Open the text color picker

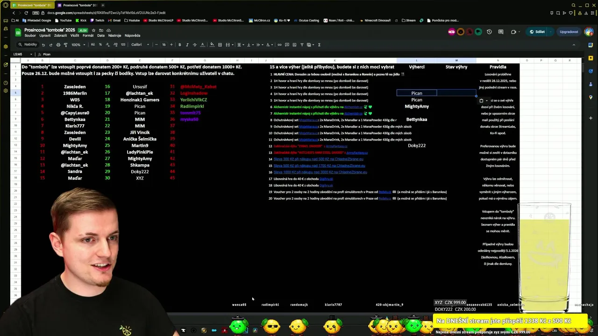(x=202, y=45)
